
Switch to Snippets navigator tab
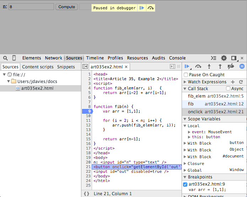66,67
